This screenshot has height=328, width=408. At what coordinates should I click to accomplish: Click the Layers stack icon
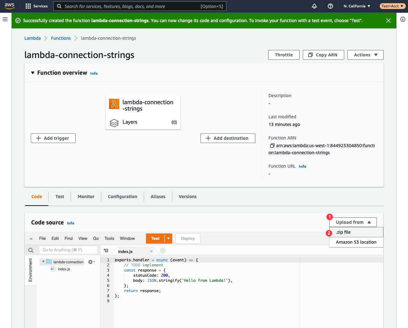(114, 123)
